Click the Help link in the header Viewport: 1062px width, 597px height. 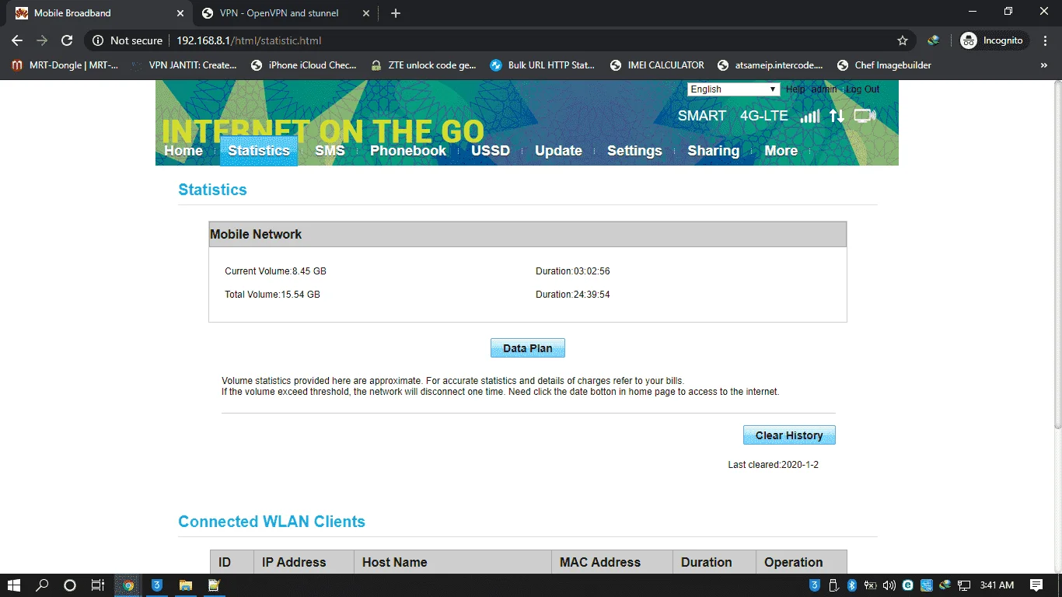pos(795,89)
